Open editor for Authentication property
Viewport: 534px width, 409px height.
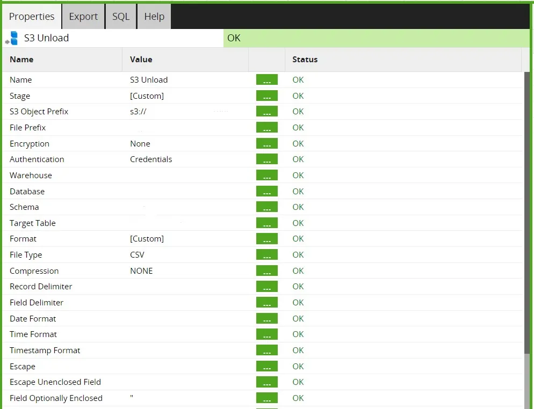(266, 159)
